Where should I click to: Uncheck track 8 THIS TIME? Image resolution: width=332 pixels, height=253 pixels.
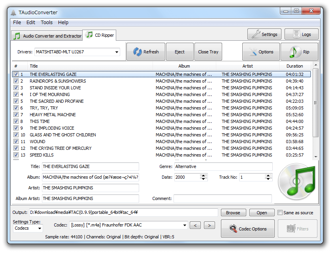point(16,121)
